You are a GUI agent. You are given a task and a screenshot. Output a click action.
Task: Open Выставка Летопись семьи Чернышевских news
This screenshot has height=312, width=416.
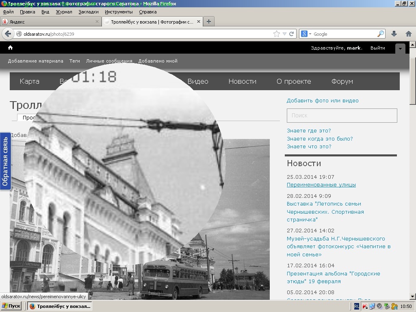(x=325, y=212)
